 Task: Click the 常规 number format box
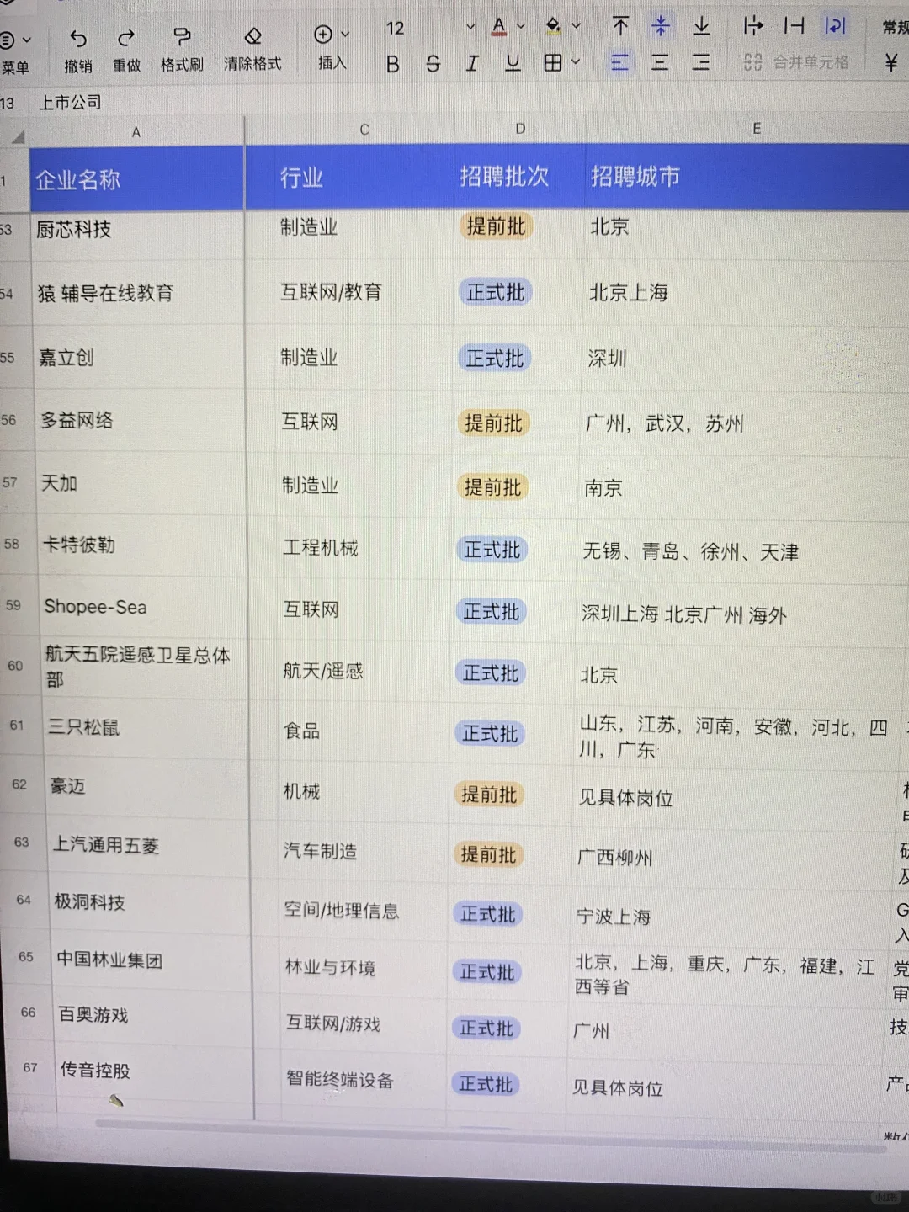click(894, 28)
